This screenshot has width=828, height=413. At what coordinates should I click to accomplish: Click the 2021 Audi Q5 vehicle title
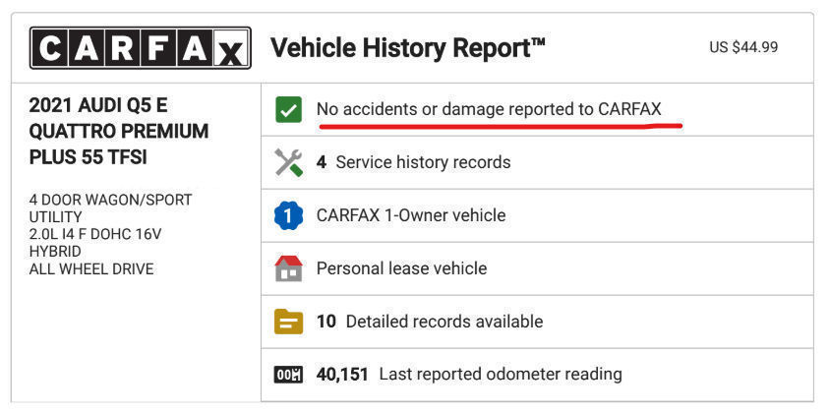119,132
